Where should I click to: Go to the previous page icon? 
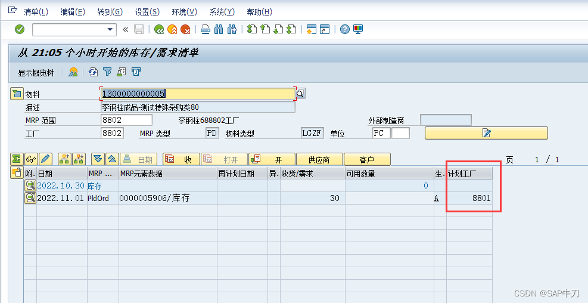click(265, 29)
